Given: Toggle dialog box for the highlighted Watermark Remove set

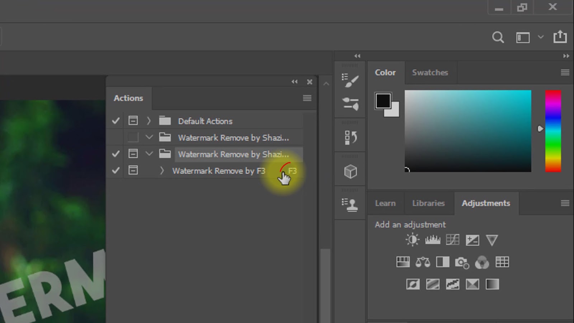Looking at the screenshot, I should tap(133, 154).
